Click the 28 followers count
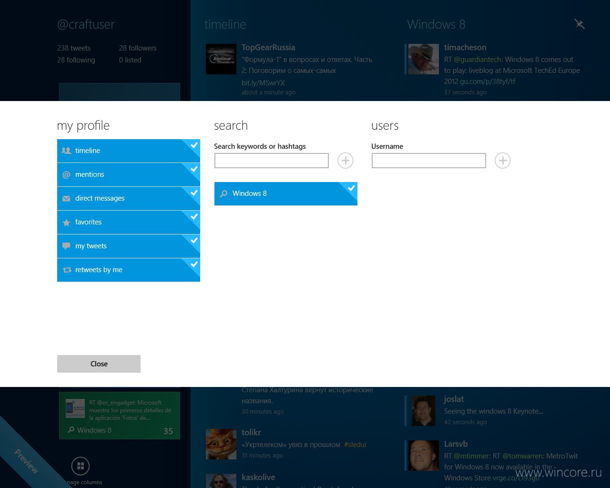The height and width of the screenshot is (488, 610). tap(138, 48)
